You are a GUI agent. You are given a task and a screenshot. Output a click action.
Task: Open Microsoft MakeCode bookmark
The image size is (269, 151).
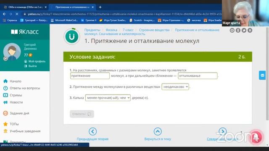click(x=64, y=21)
